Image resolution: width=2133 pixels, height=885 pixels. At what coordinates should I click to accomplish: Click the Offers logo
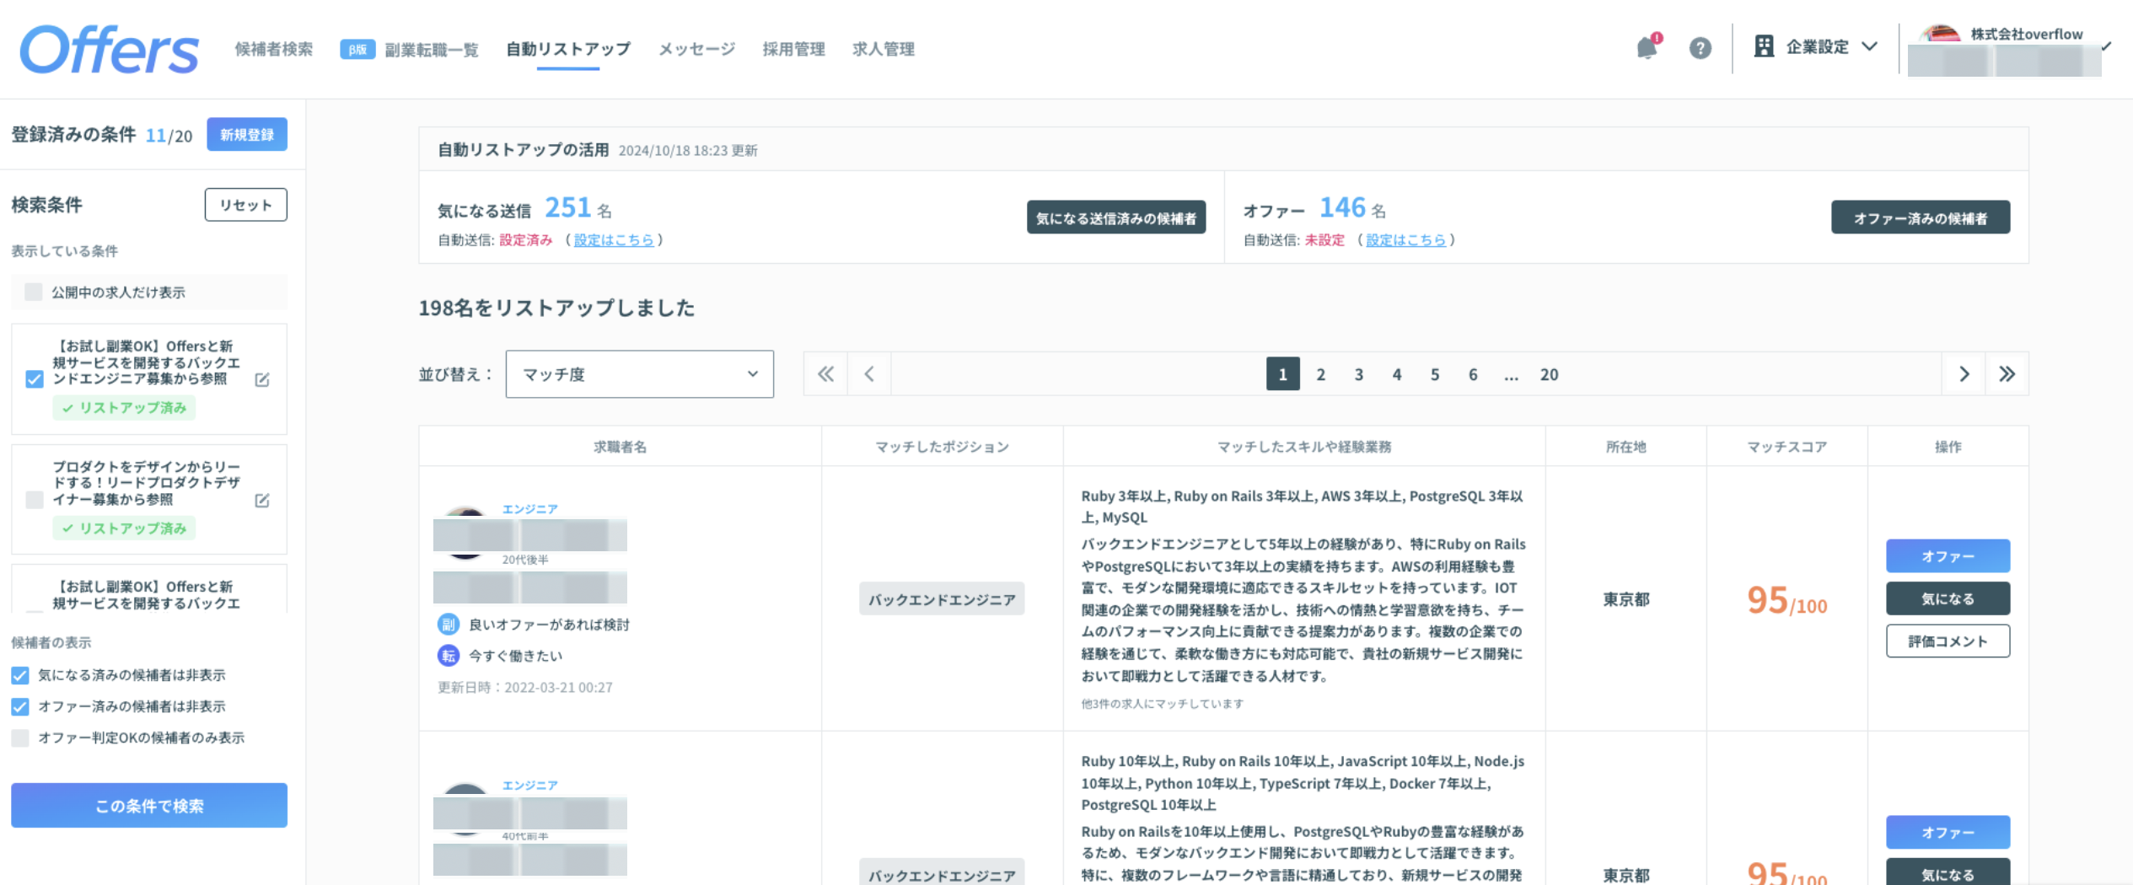click(110, 49)
